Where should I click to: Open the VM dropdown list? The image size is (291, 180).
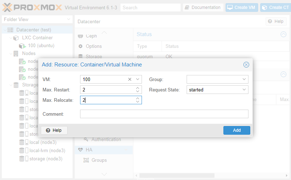pyautogui.click(x=138, y=79)
